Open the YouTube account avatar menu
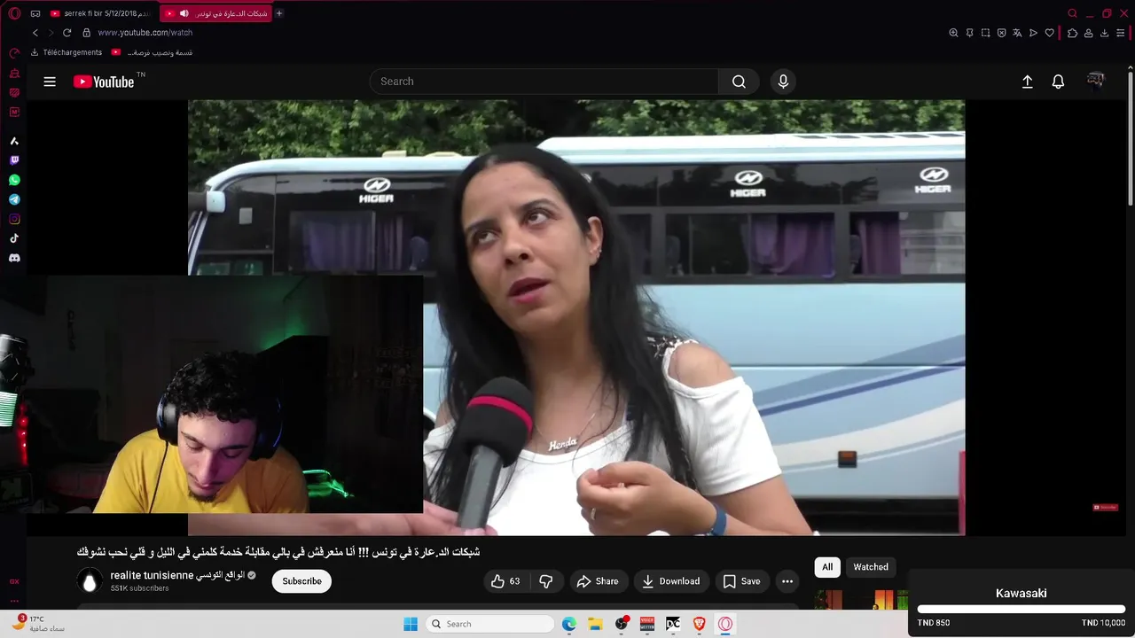Viewport: 1135px width, 638px height. click(1096, 82)
